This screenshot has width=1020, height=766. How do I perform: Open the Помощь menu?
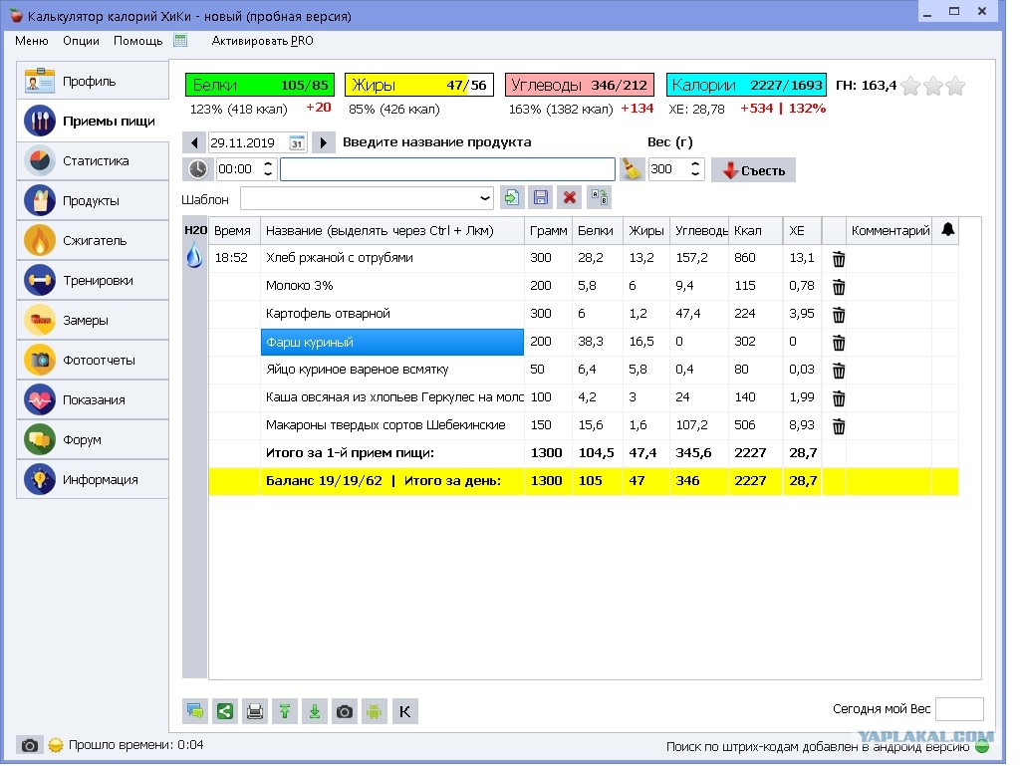tap(137, 41)
